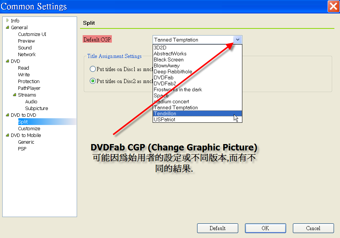340x238 pixels.
Task: Choose USPatriot from CGP list
Action: click(x=197, y=119)
